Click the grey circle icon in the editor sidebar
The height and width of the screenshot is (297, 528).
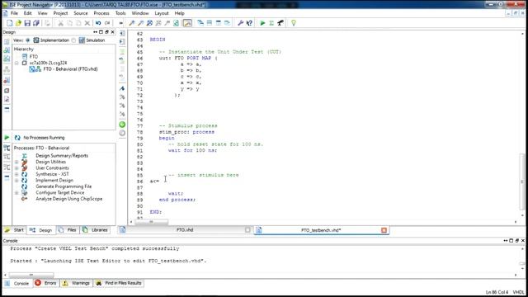coord(122,133)
